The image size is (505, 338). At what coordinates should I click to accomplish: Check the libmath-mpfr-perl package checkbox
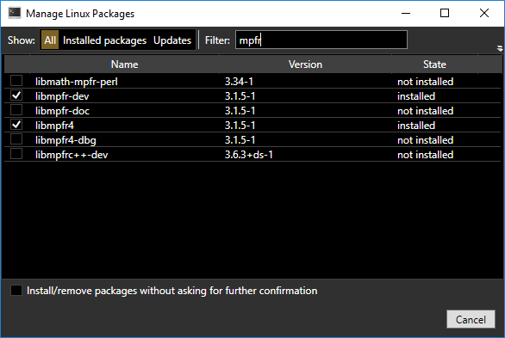16,81
